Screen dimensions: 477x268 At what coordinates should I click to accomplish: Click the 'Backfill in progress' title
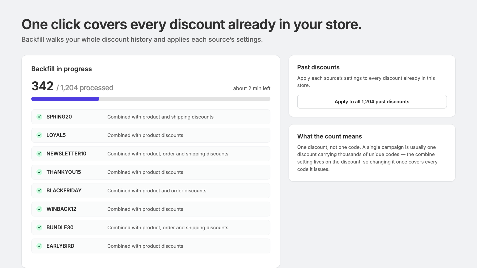[61, 69]
